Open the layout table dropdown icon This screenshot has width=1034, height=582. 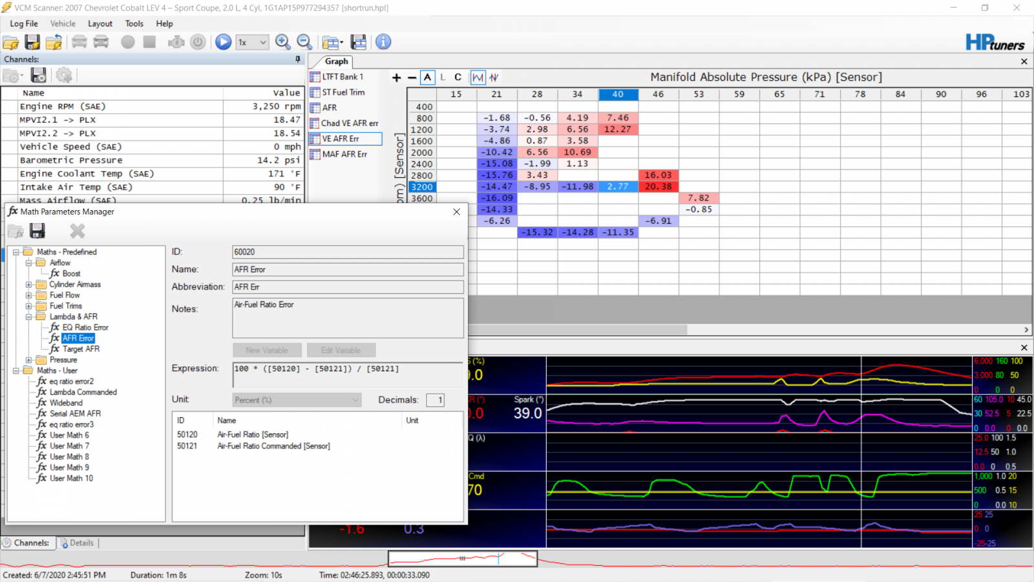pyautogui.click(x=333, y=43)
